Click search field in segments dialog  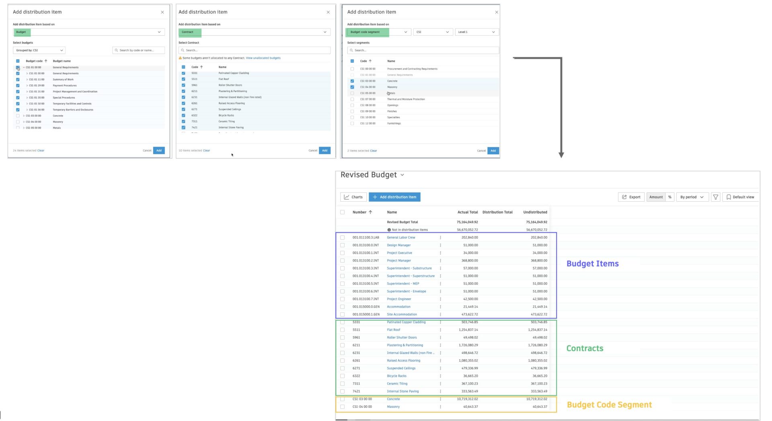pyautogui.click(x=423, y=51)
